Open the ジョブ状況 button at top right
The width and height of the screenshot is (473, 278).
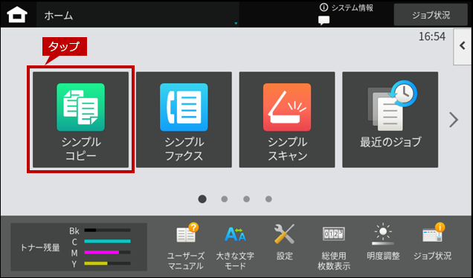pos(431,15)
